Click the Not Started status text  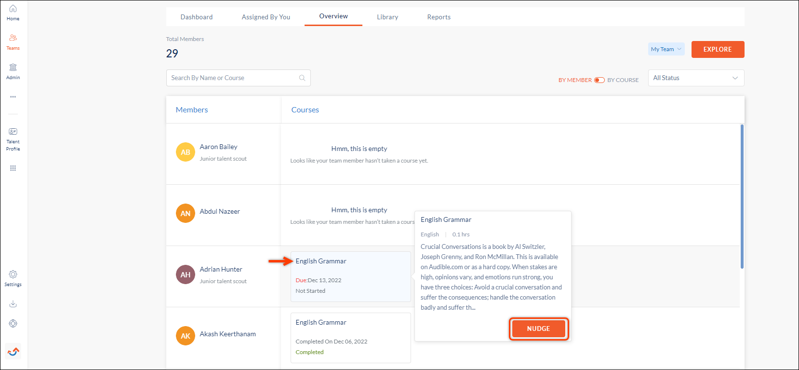[x=310, y=291]
